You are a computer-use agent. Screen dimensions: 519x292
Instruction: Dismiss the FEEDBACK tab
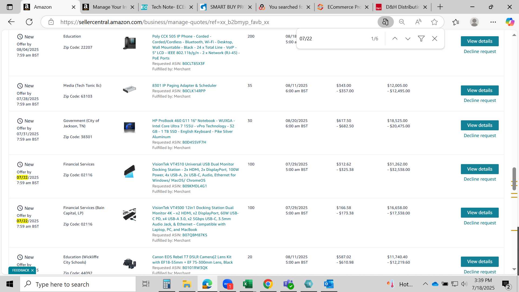(x=32, y=270)
